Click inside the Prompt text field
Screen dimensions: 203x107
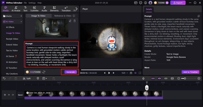pos(52,56)
